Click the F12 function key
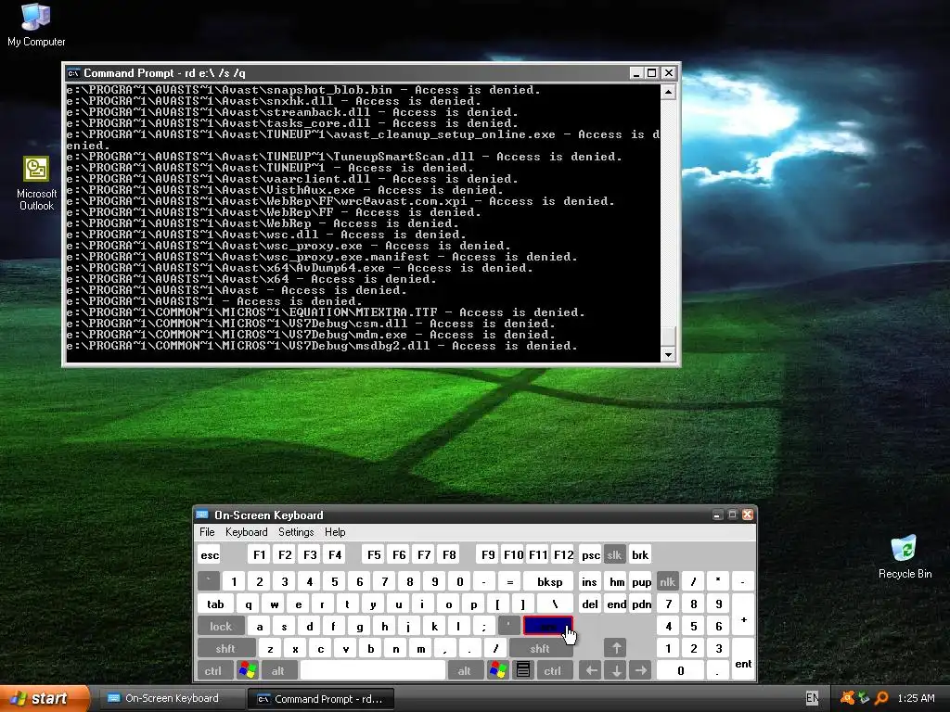This screenshot has height=712, width=950. pos(563,554)
